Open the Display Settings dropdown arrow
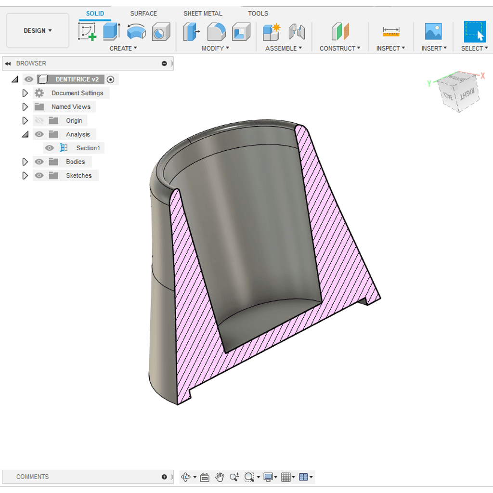Image resolution: width=493 pixels, height=493 pixels. point(276,477)
